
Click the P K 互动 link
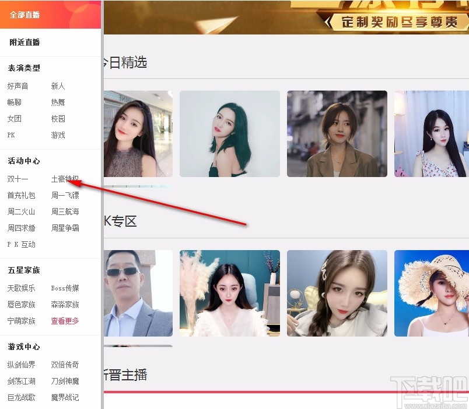coord(21,244)
